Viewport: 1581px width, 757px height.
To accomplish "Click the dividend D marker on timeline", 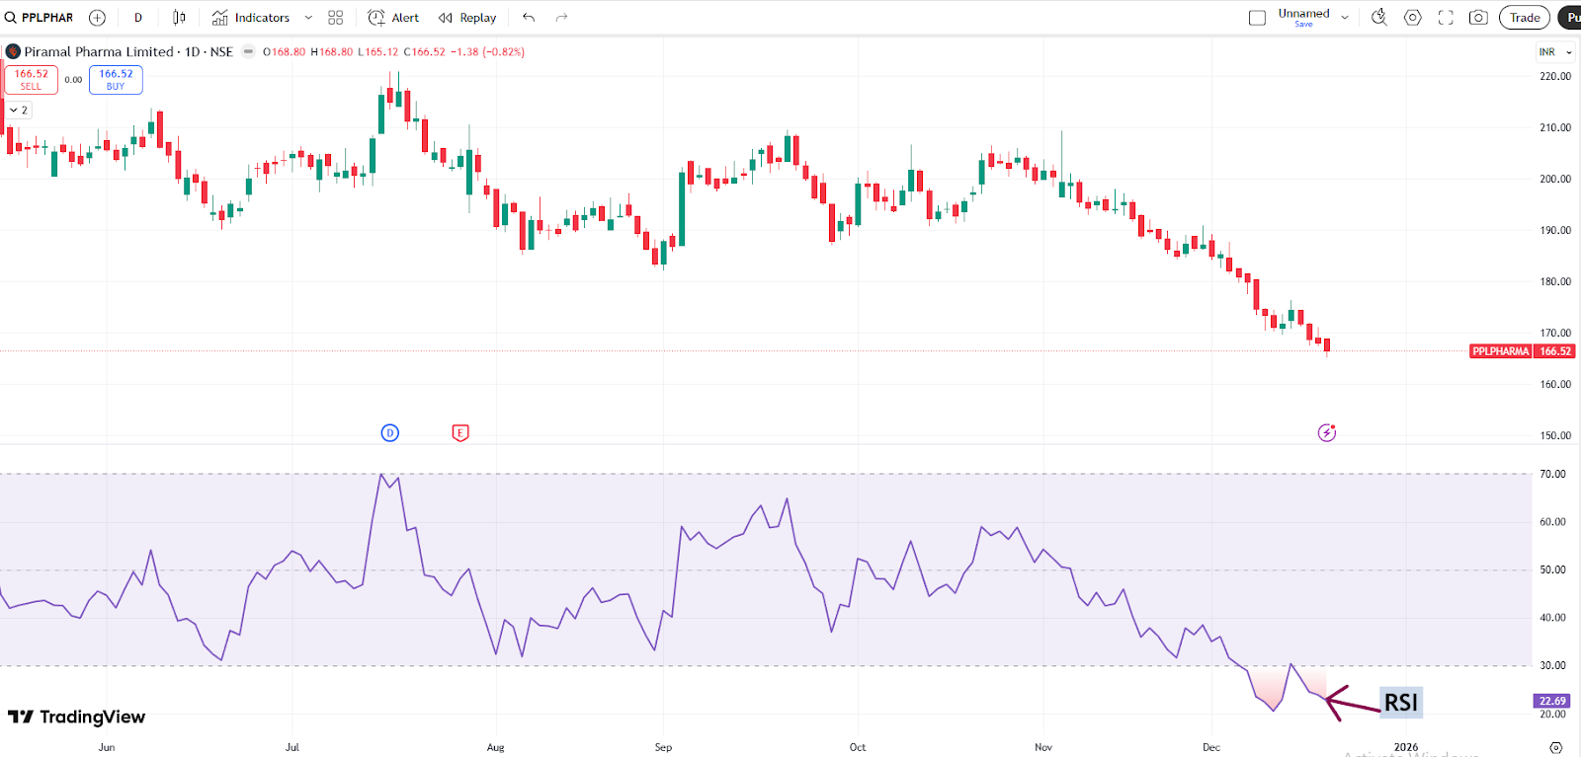I will 390,432.
